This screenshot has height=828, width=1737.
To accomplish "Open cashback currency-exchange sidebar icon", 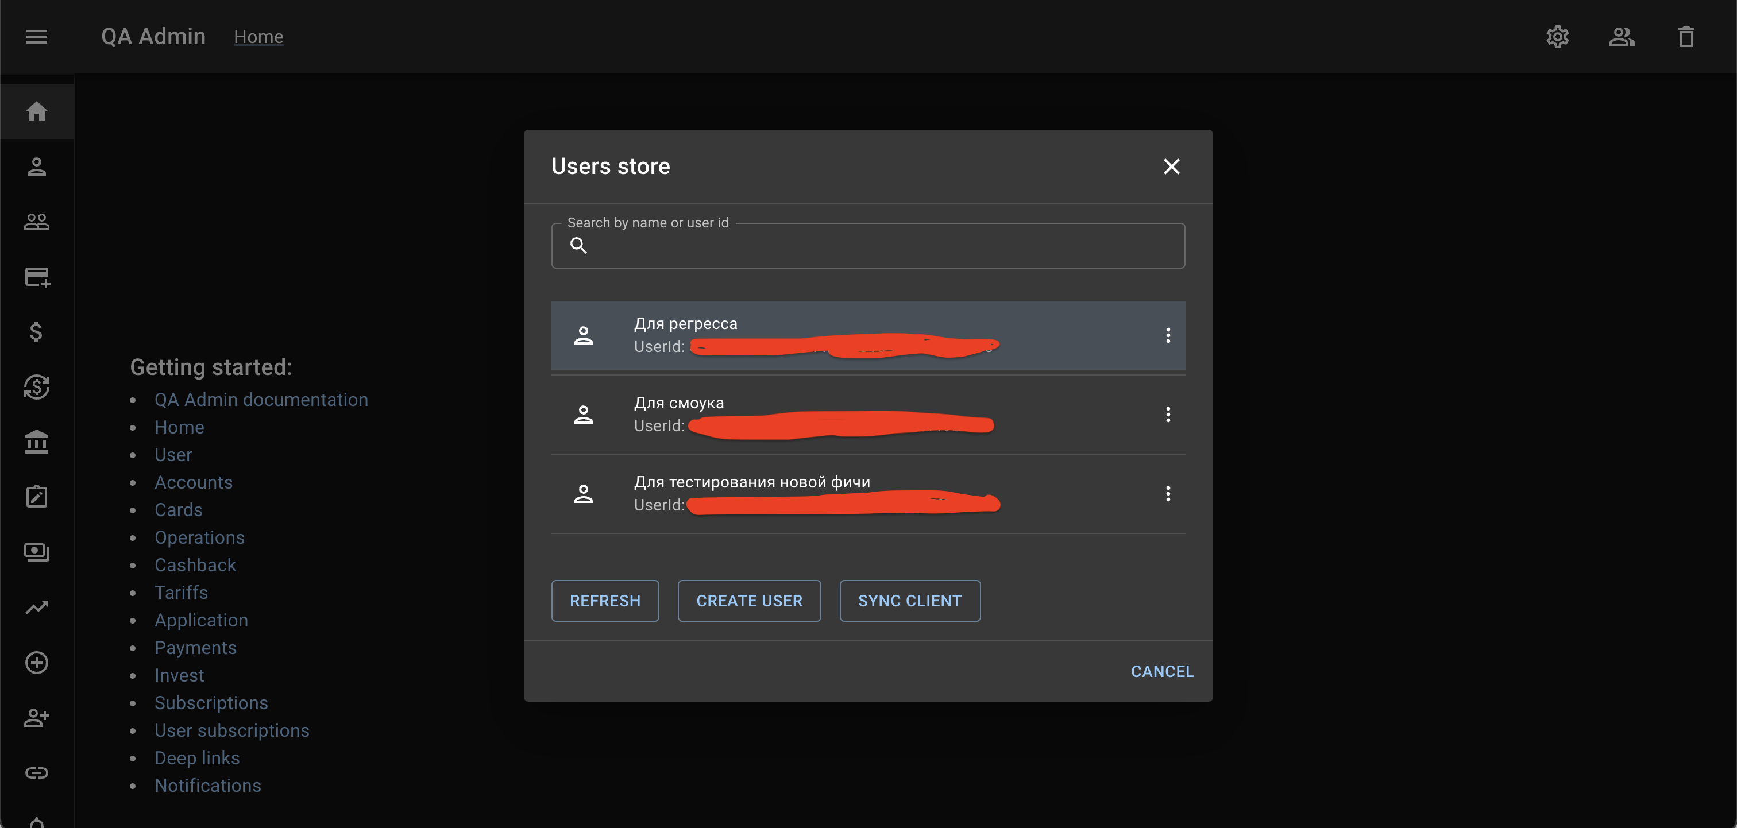I will point(36,386).
